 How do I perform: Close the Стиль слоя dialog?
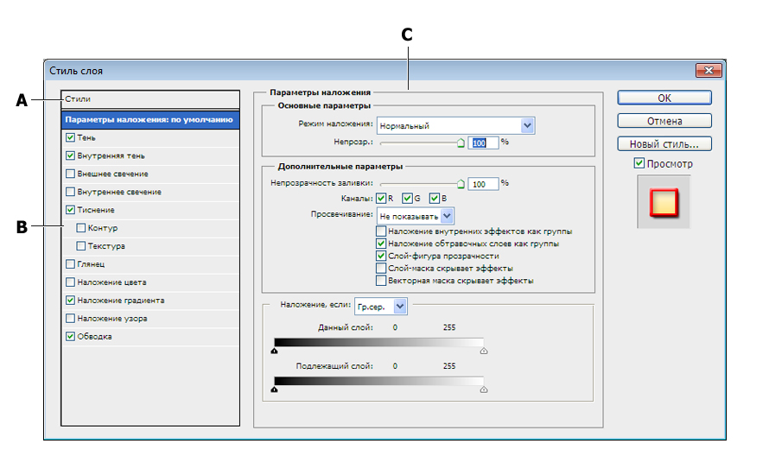click(x=709, y=70)
